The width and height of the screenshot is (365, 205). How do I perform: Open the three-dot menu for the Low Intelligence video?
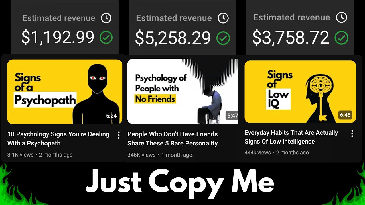pos(352,134)
